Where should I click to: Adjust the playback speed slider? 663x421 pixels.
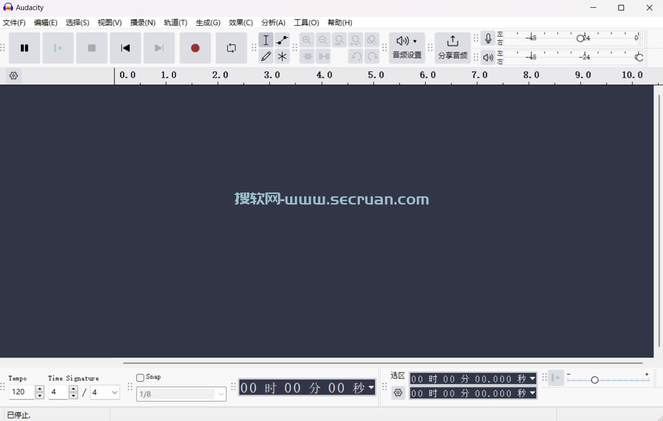coord(595,380)
